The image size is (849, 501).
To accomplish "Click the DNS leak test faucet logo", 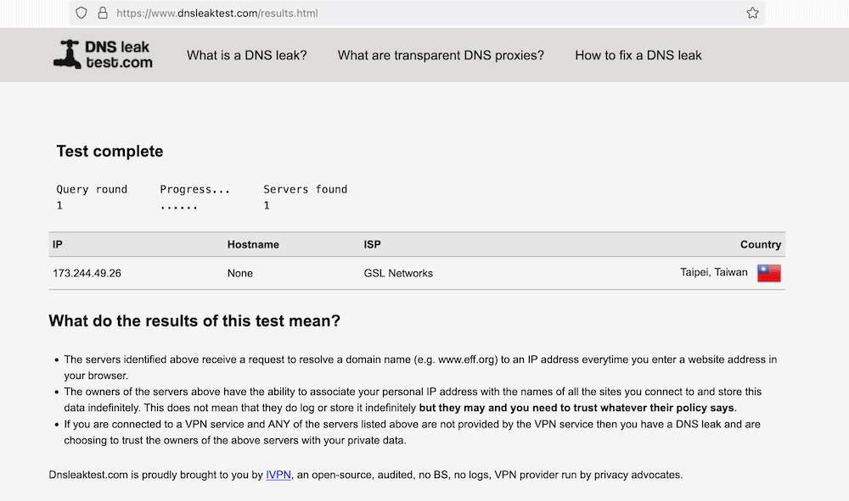I will coord(67,54).
